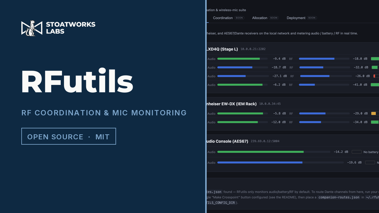
Task: Click the RF COORDINATION & MIC MONITORING subtitle
Action: (104, 113)
